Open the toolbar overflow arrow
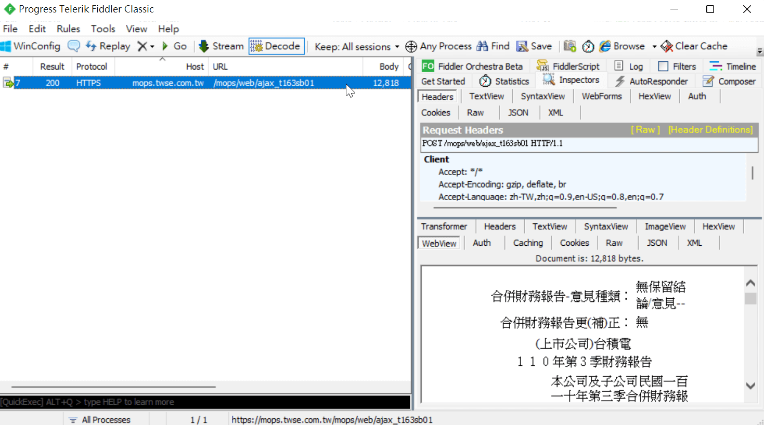Screen dimensions: 764x425 click(x=760, y=51)
